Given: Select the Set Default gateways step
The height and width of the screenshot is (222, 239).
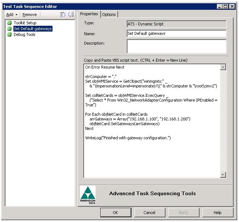Looking at the screenshot, I should 33,29.
